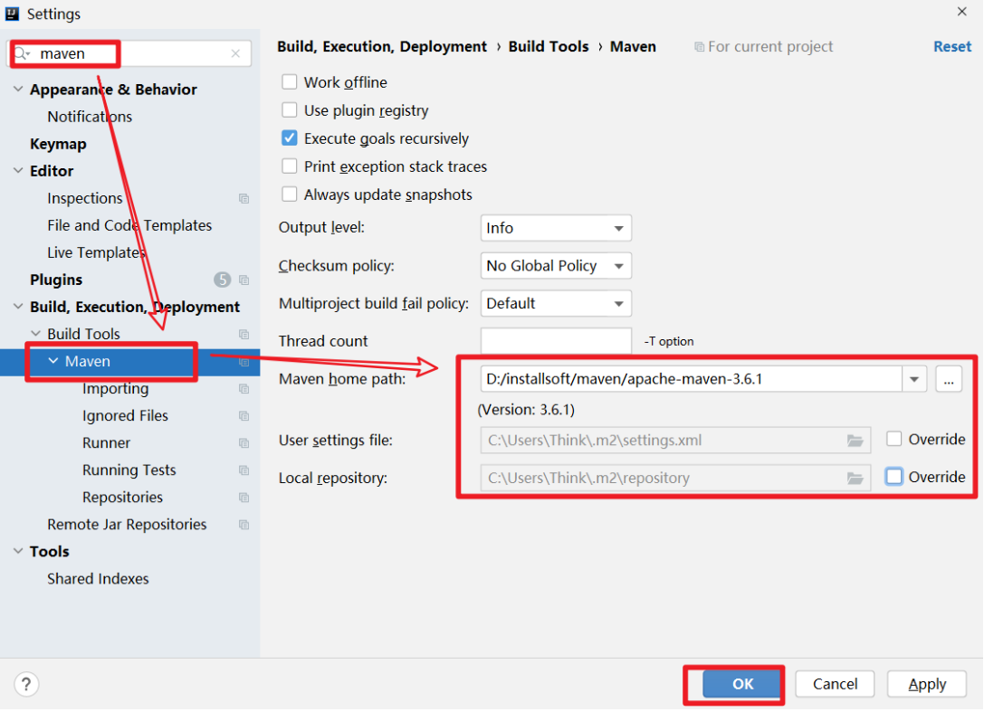984x712 pixels.
Task: Uncheck Execute goals recursively
Action: tap(290, 138)
